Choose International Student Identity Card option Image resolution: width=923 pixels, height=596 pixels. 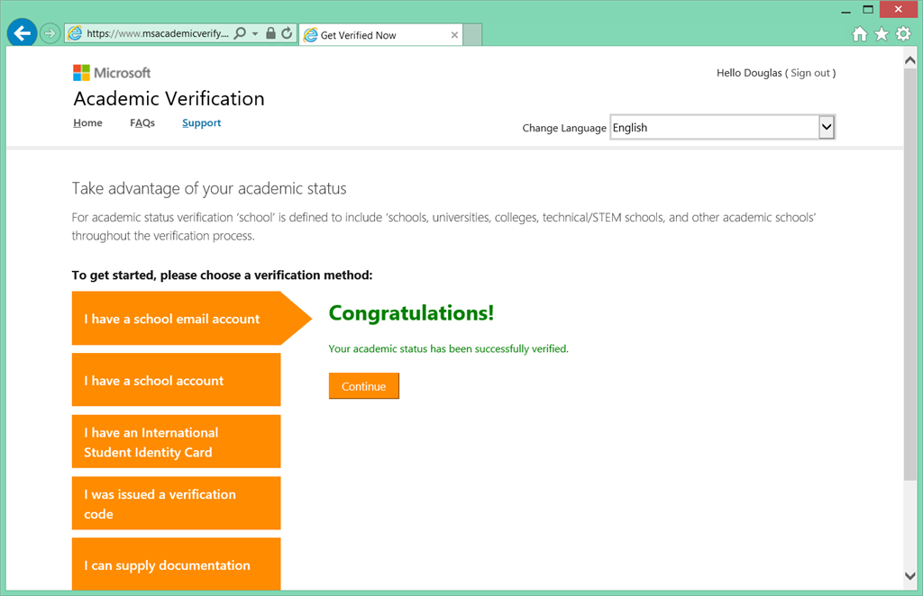tap(176, 441)
